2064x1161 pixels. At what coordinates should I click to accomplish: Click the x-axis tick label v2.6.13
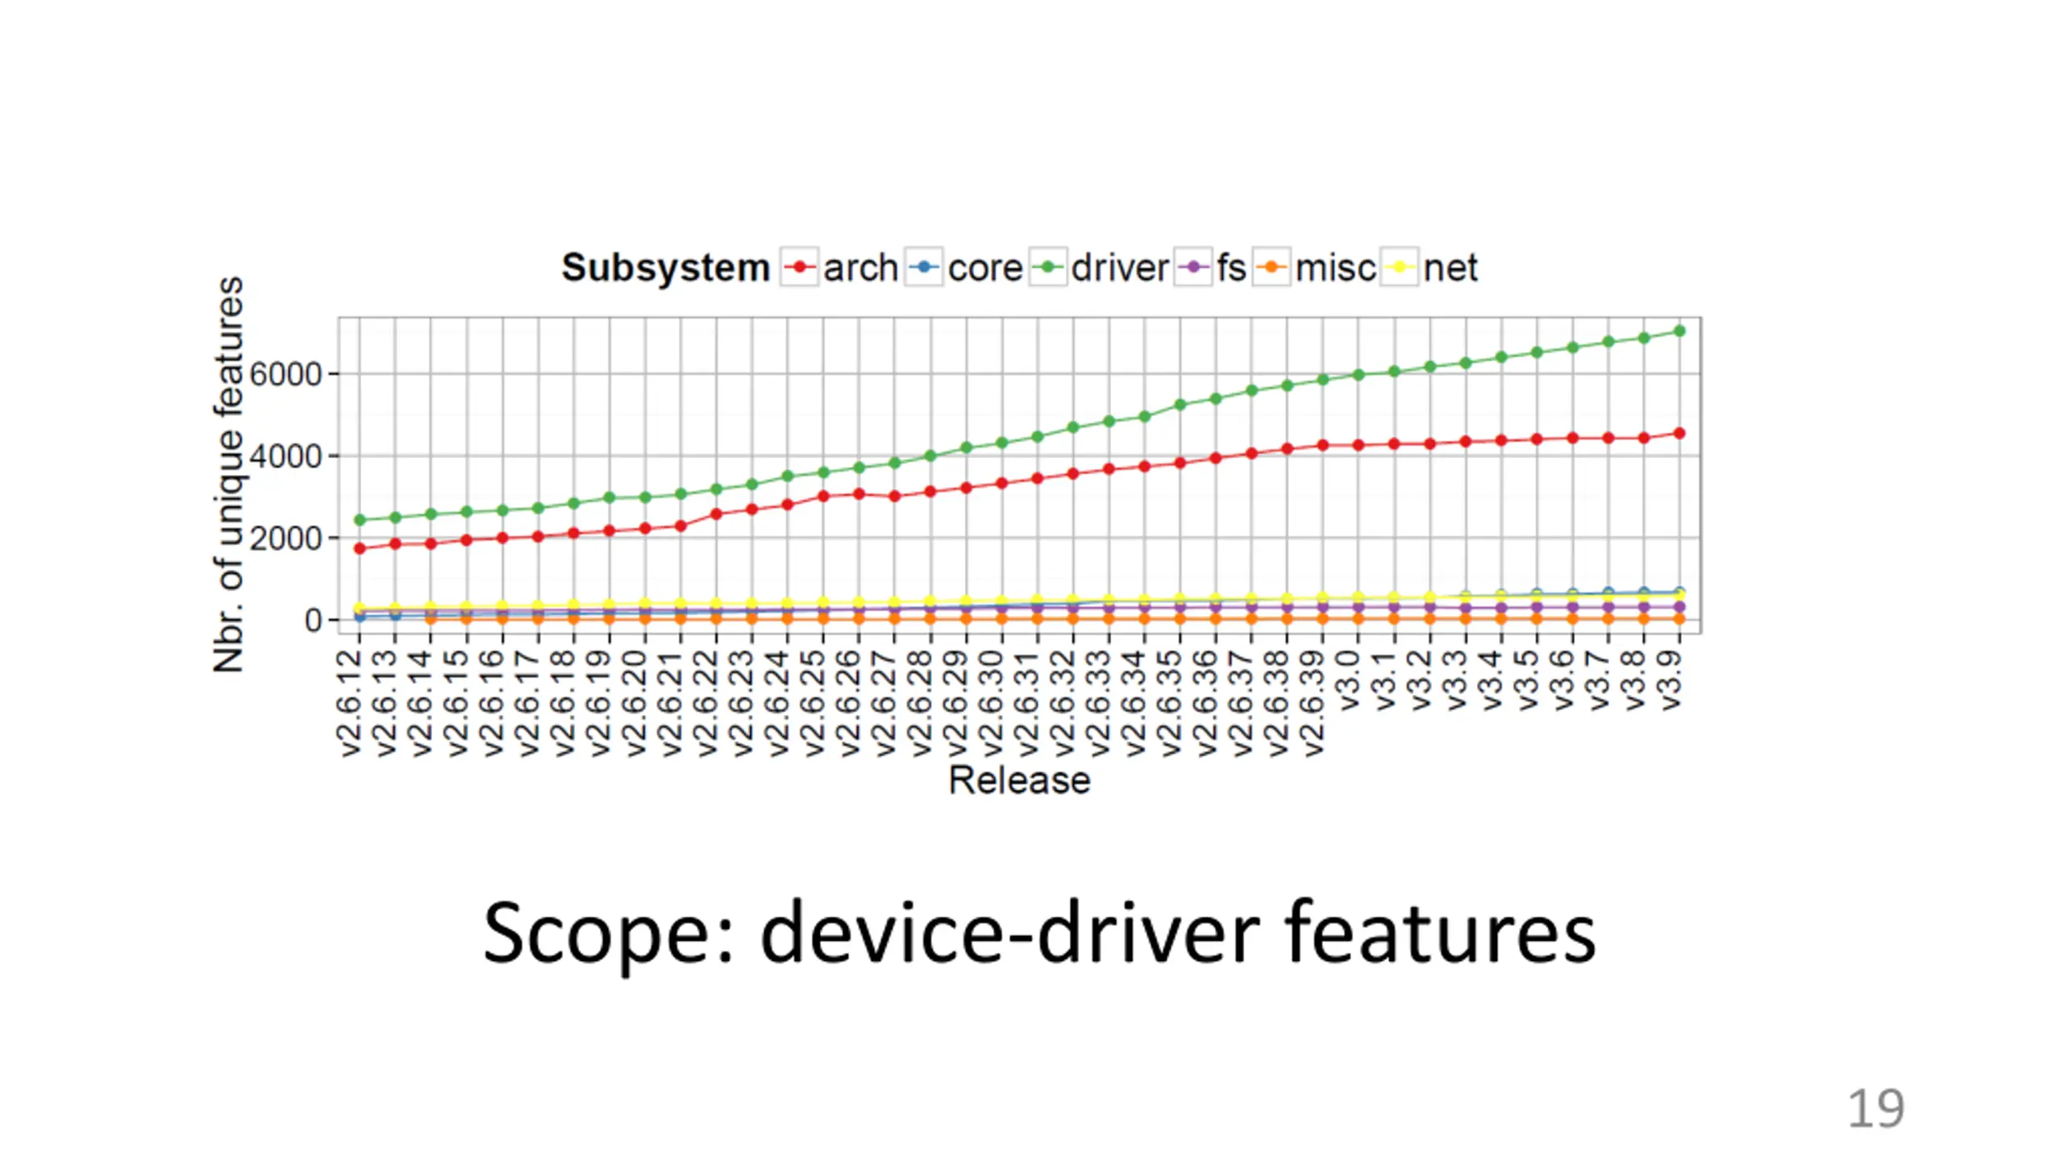coord(385,703)
